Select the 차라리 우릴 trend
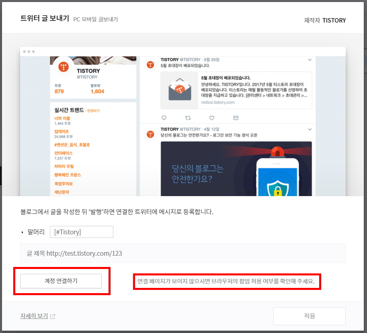This screenshot has height=333, width=367. coord(64,166)
